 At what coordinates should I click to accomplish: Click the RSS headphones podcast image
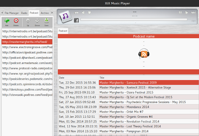[x=144, y=54]
